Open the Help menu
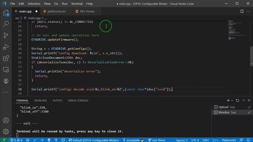Image resolution: width=253 pixels, height=142 pixels. (89, 4)
